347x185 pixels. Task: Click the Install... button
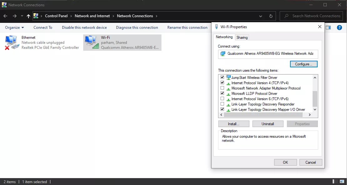click(x=234, y=124)
